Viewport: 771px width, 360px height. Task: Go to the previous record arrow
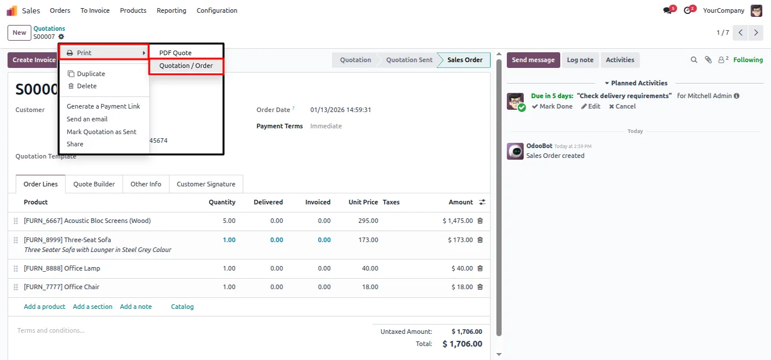click(740, 33)
